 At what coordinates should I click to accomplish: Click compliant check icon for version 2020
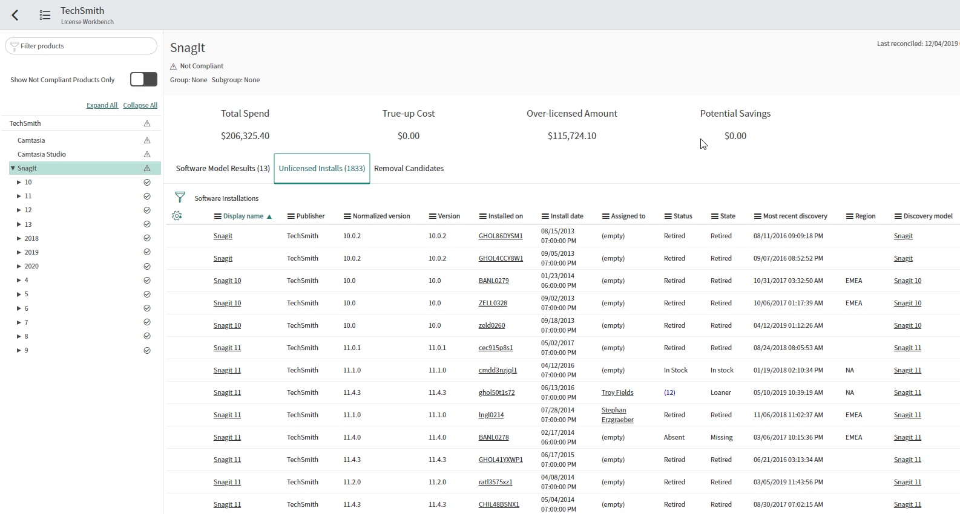coord(146,266)
